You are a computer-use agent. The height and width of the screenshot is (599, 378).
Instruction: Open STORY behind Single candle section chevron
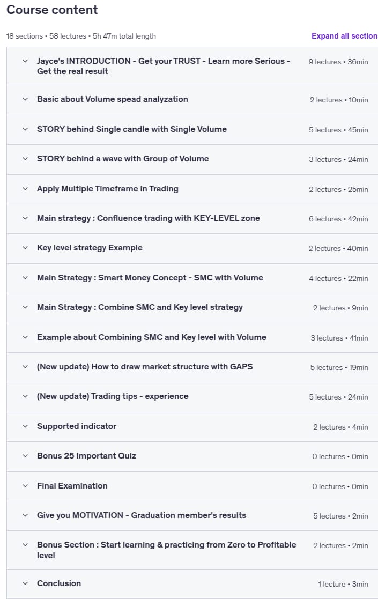tap(25, 129)
